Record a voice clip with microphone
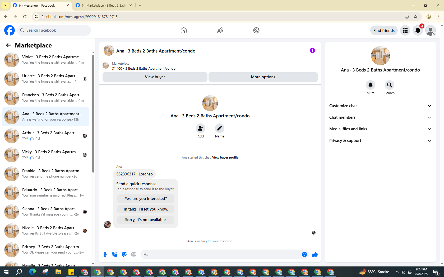 pyautogui.click(x=105, y=254)
